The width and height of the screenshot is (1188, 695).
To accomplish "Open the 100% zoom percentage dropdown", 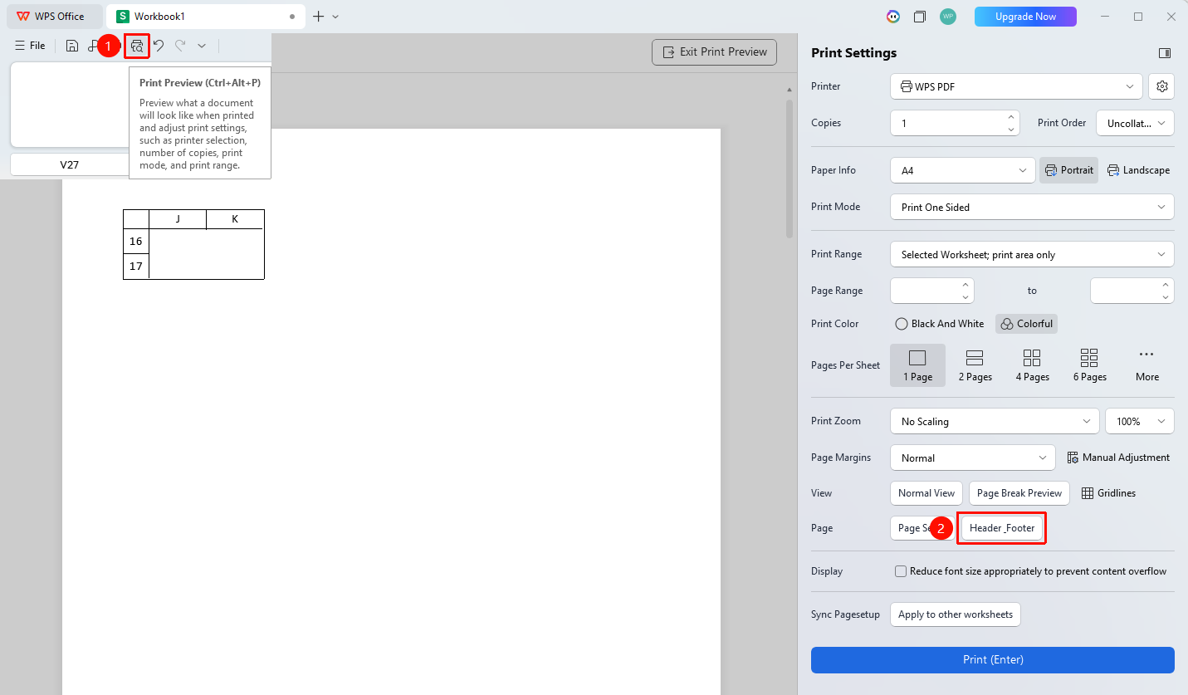I will 1139,421.
